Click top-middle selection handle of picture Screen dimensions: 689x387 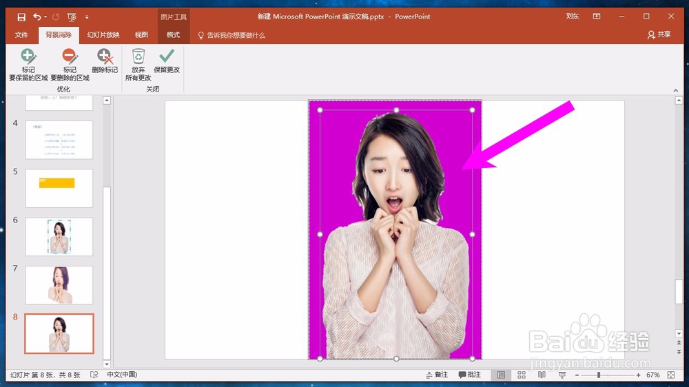click(x=396, y=109)
